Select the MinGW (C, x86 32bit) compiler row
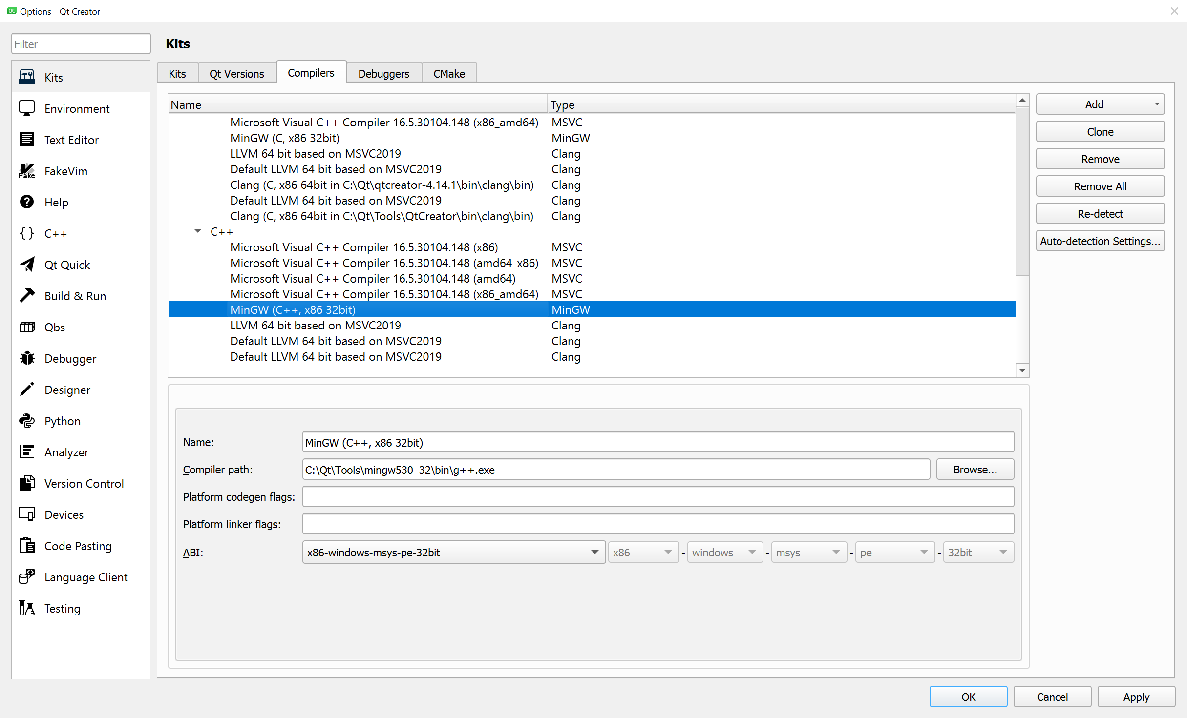1187x718 pixels. tap(285, 138)
